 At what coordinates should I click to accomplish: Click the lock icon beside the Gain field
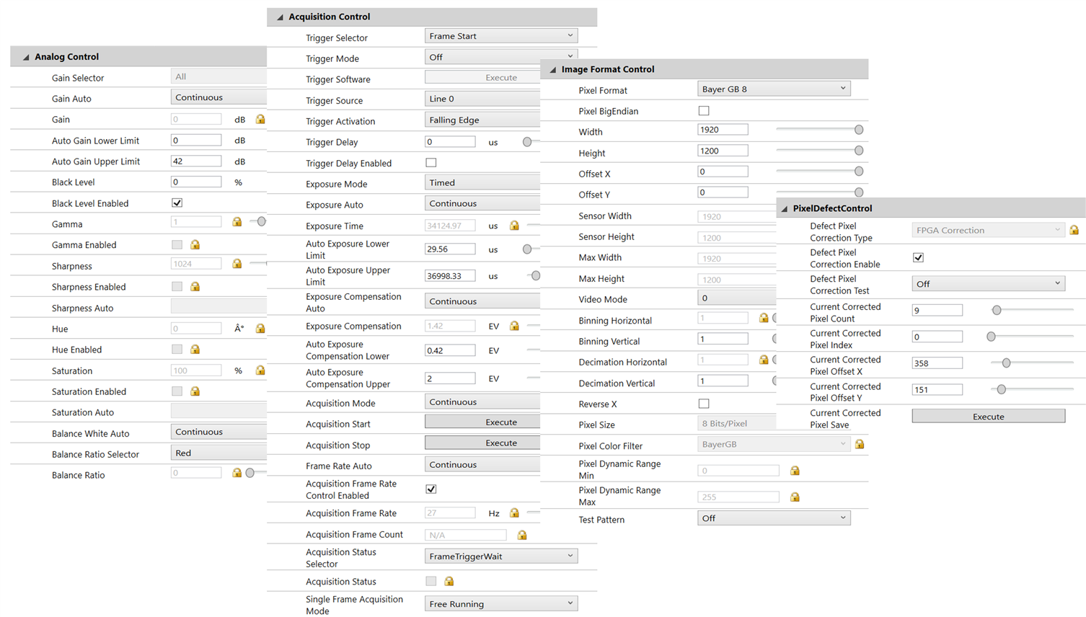click(260, 119)
